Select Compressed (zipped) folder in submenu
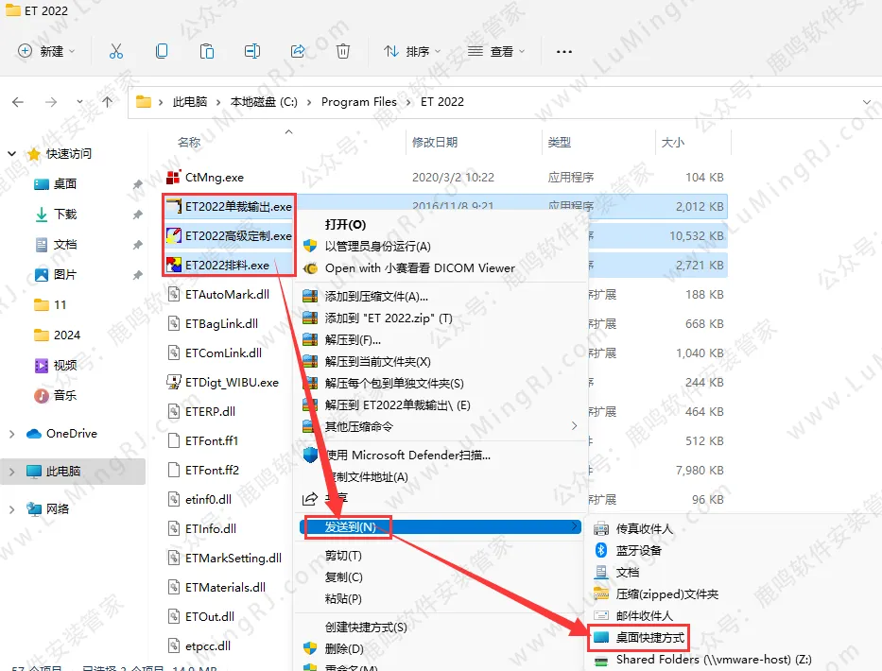Screen dimensions: 882x671 [667, 594]
